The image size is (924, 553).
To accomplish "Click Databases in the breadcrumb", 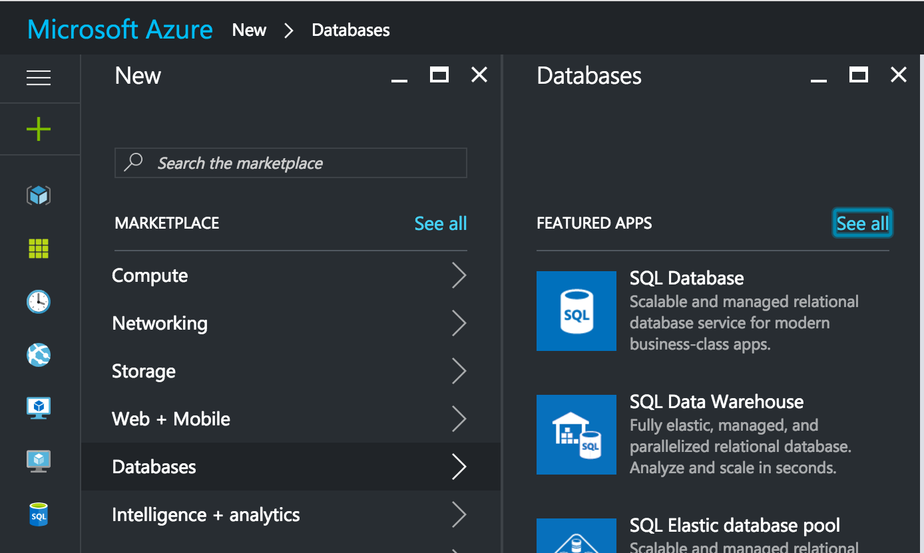I will 351,30.
